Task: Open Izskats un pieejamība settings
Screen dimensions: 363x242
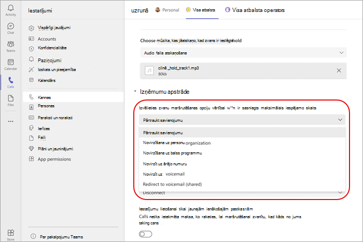Action: click(57, 69)
